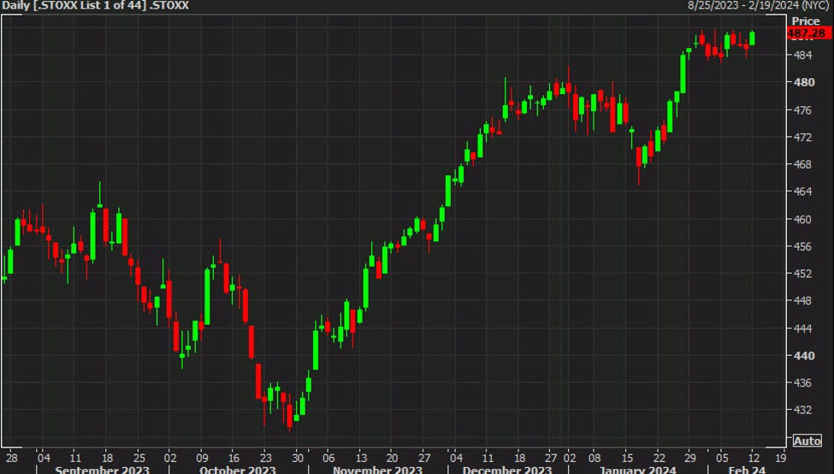Click the 440 price axis label
The width and height of the screenshot is (834, 474).
click(803, 355)
